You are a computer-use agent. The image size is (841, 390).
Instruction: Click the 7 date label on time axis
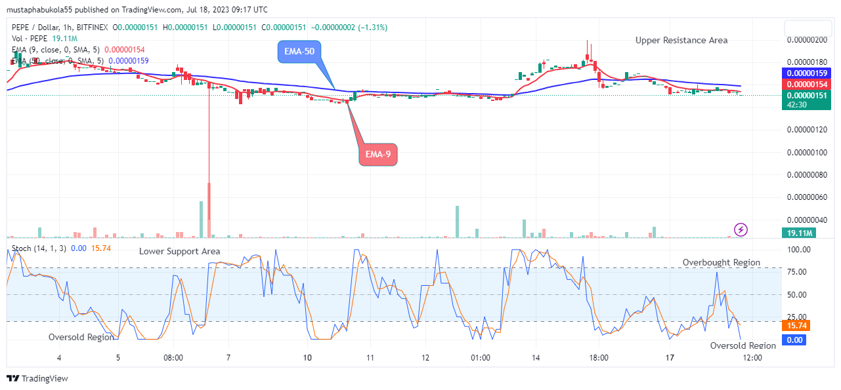coord(228,358)
